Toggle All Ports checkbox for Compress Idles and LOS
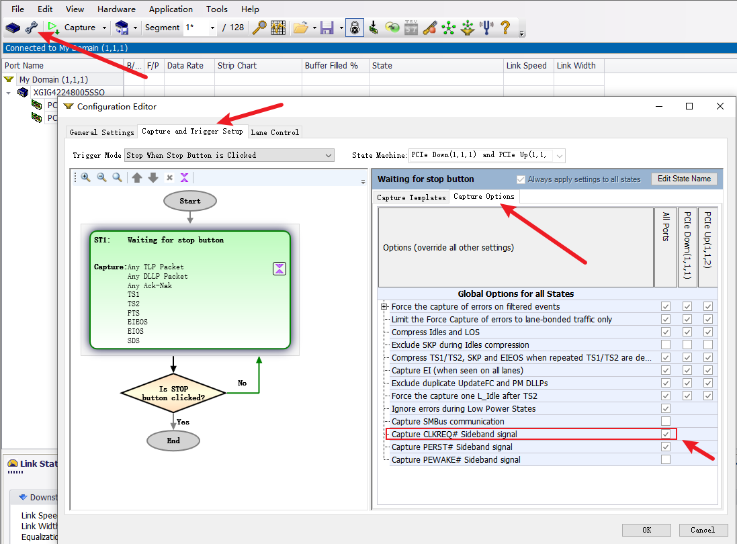 coord(666,332)
